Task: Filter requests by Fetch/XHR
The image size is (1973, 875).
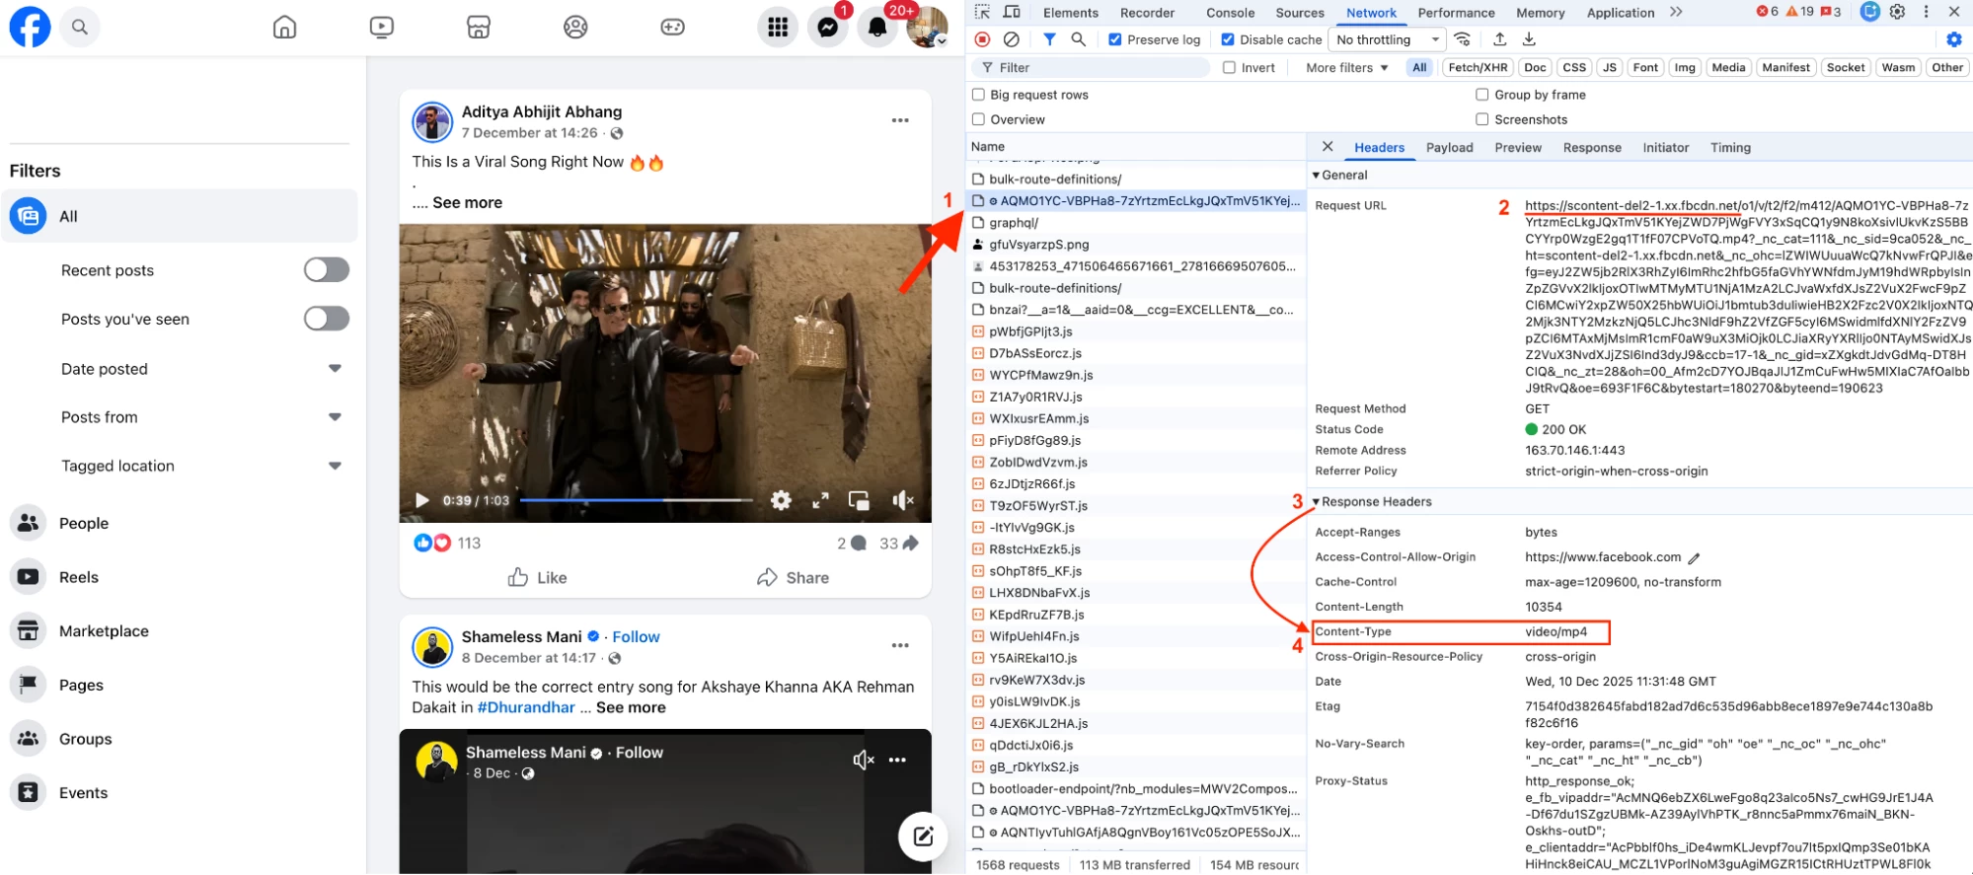Action: [1478, 67]
